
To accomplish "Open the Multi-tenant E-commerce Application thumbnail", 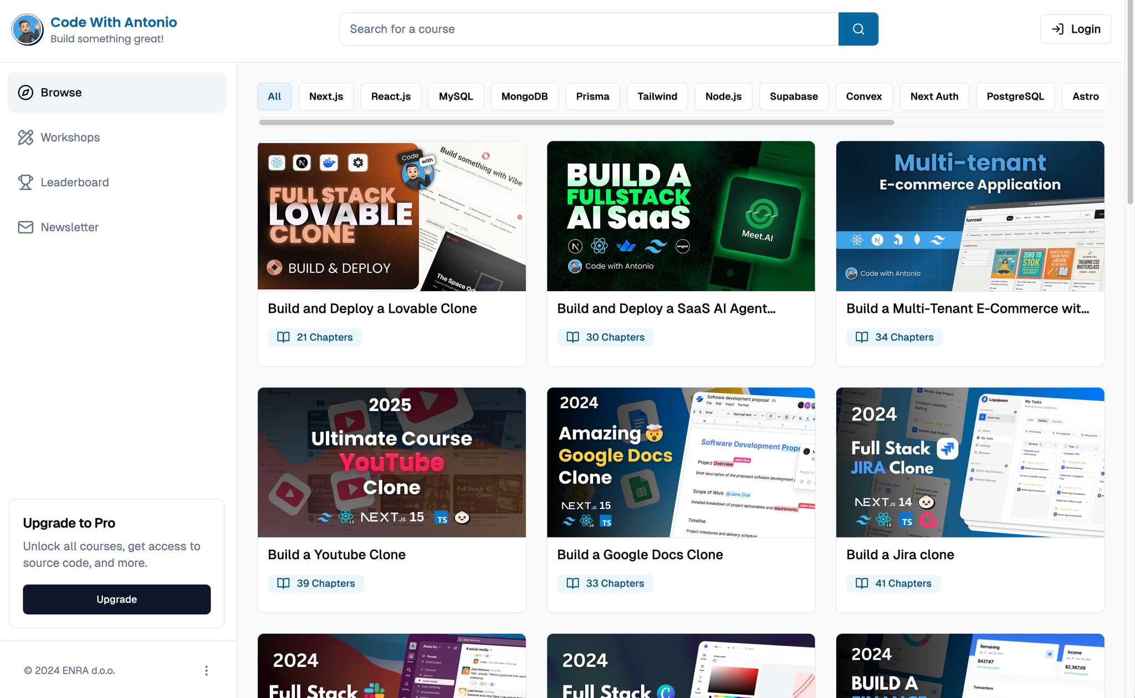I will 970,216.
